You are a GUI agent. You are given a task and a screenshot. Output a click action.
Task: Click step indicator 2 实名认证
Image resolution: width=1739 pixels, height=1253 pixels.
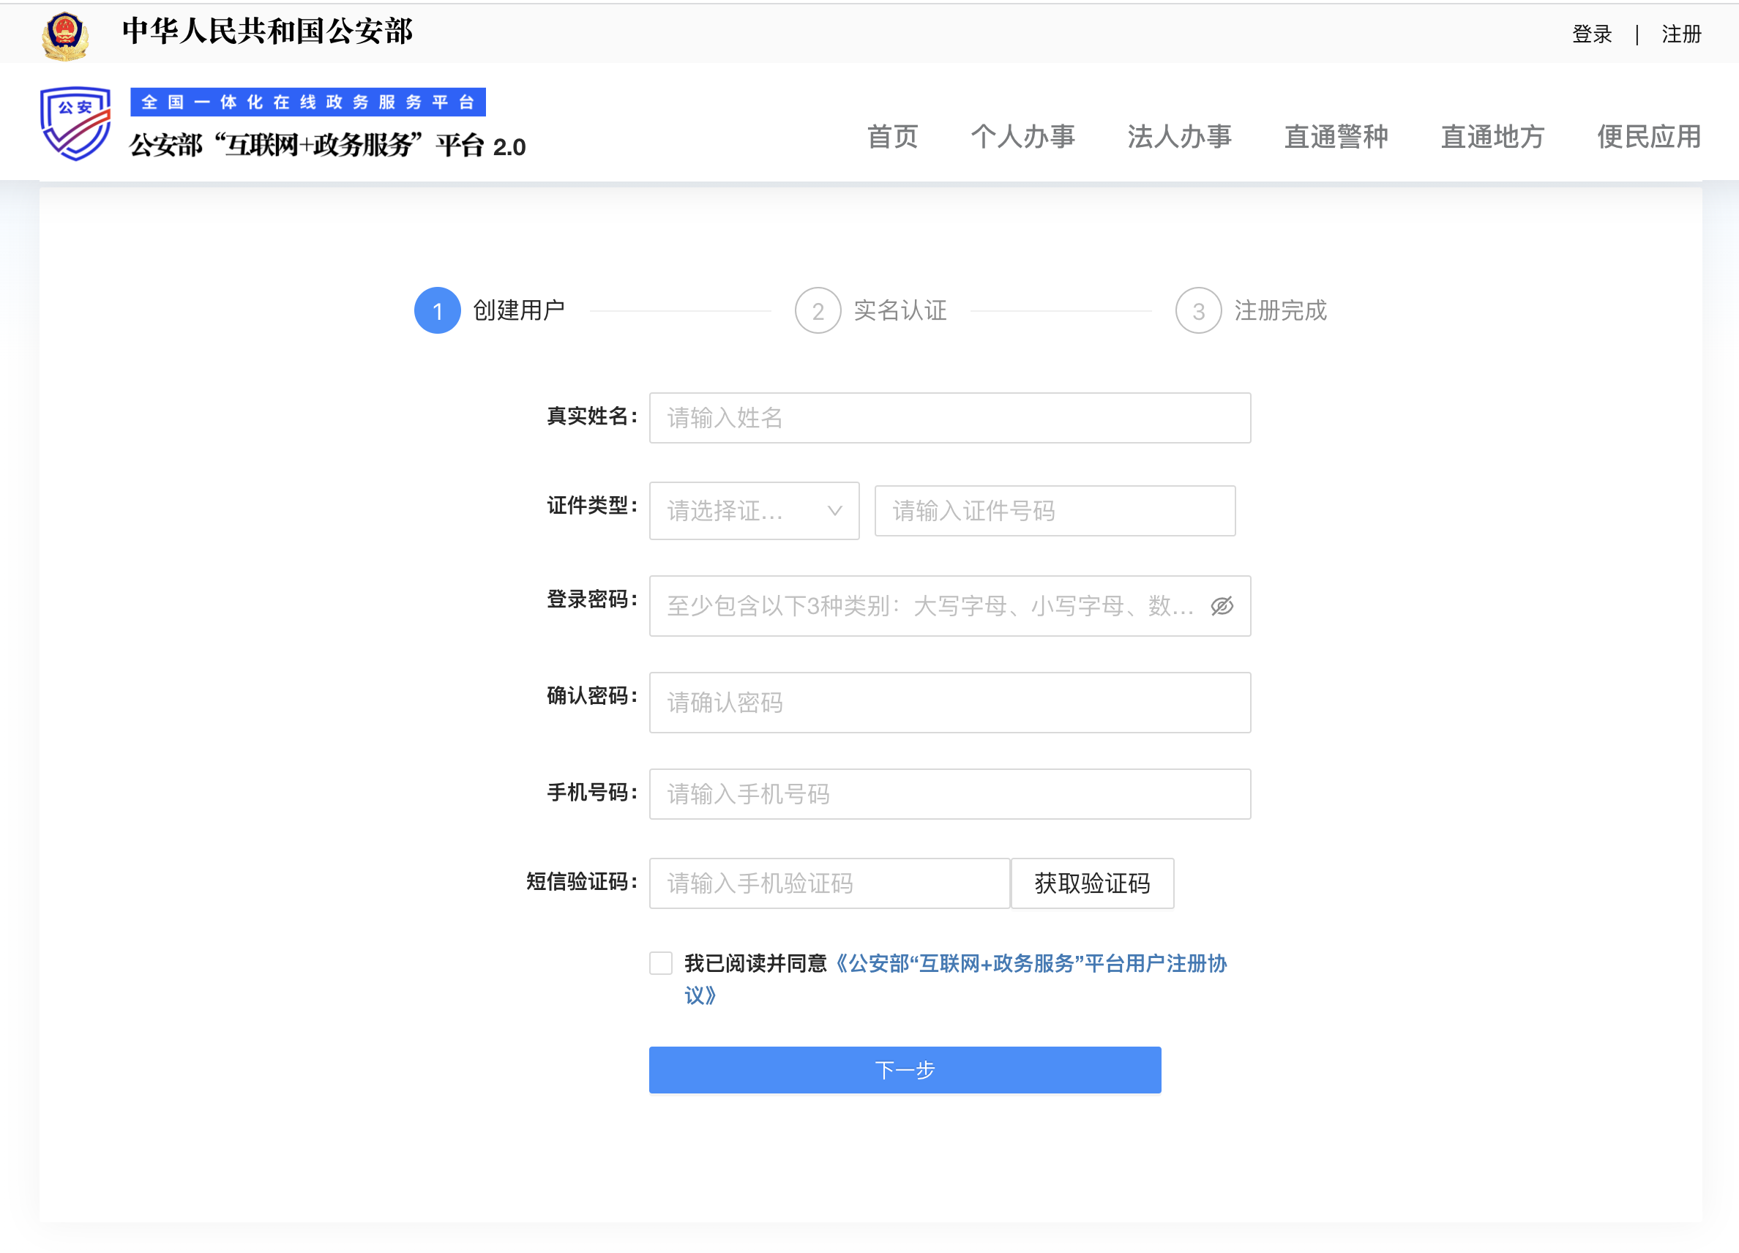coord(817,311)
